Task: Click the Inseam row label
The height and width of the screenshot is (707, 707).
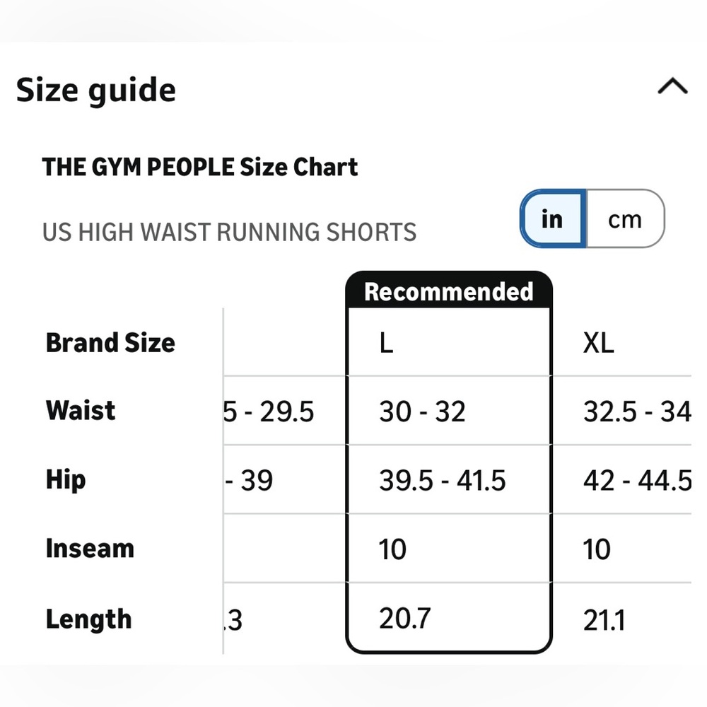Action: point(90,549)
